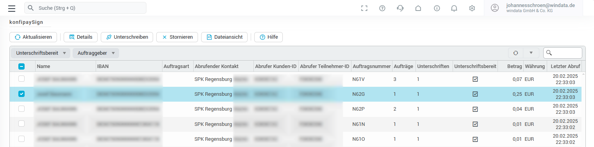Image resolution: width=594 pixels, height=147 pixels.
Task: Click the Unterschreiben button
Action: [127, 37]
